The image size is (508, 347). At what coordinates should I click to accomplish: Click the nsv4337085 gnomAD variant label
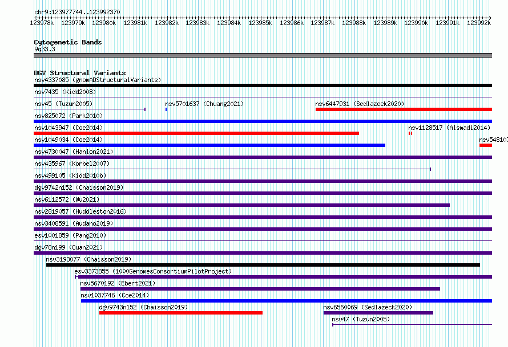tap(98, 80)
